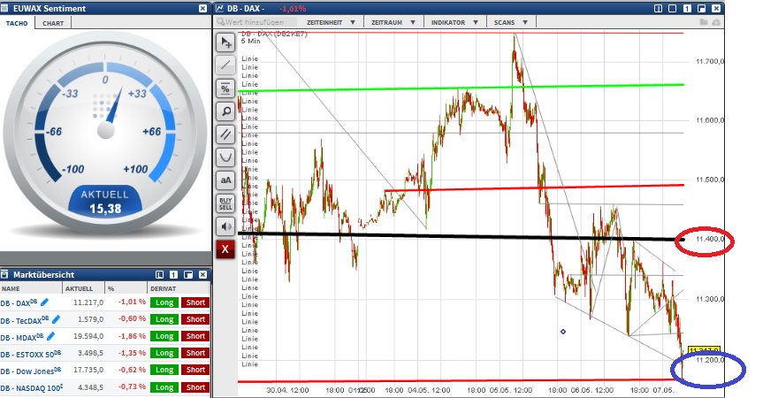Click the DB - DAX window square layout icon
The width and height of the screenshot is (778, 398).
[672, 9]
